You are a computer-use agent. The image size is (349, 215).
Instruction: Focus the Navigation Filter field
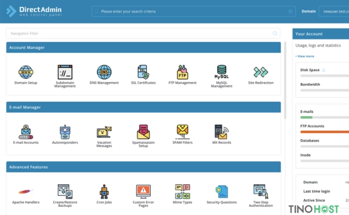tap(143, 33)
